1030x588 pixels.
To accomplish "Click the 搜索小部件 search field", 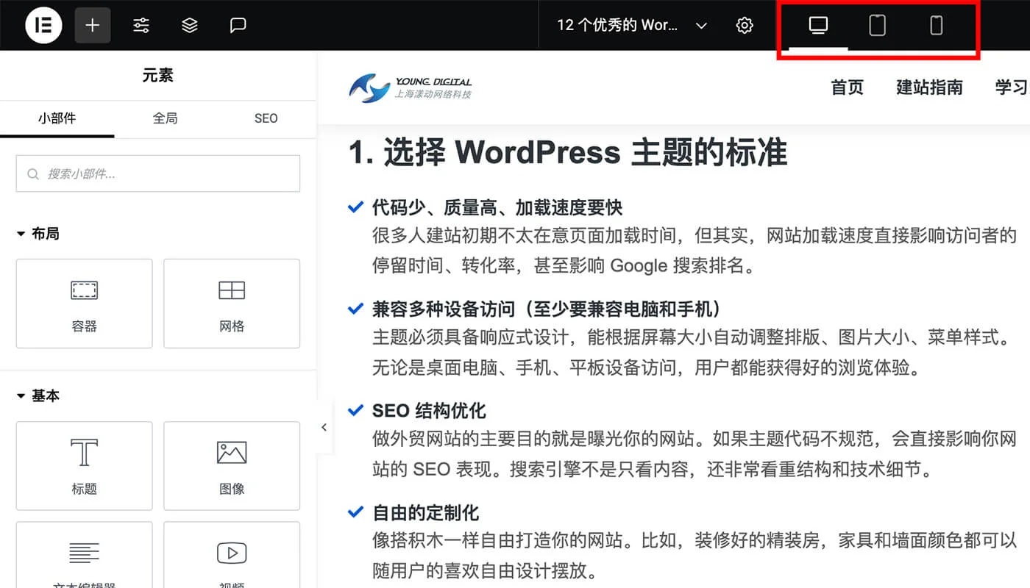I will click(158, 174).
